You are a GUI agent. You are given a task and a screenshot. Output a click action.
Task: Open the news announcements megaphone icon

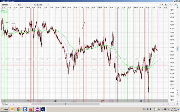pos(175,5)
